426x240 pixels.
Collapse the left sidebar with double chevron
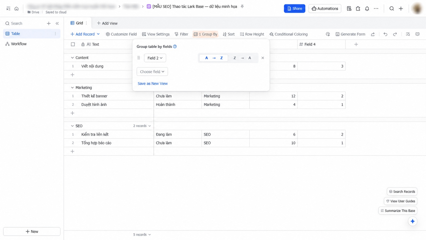pyautogui.click(x=57, y=23)
